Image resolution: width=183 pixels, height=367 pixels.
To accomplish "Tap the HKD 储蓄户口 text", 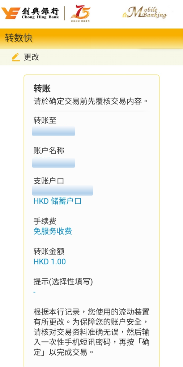I will pos(58,201).
